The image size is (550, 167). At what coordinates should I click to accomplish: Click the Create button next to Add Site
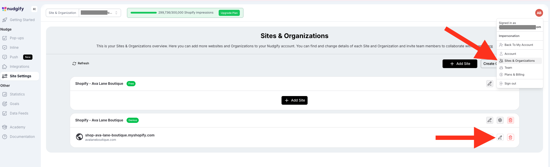[x=489, y=64]
